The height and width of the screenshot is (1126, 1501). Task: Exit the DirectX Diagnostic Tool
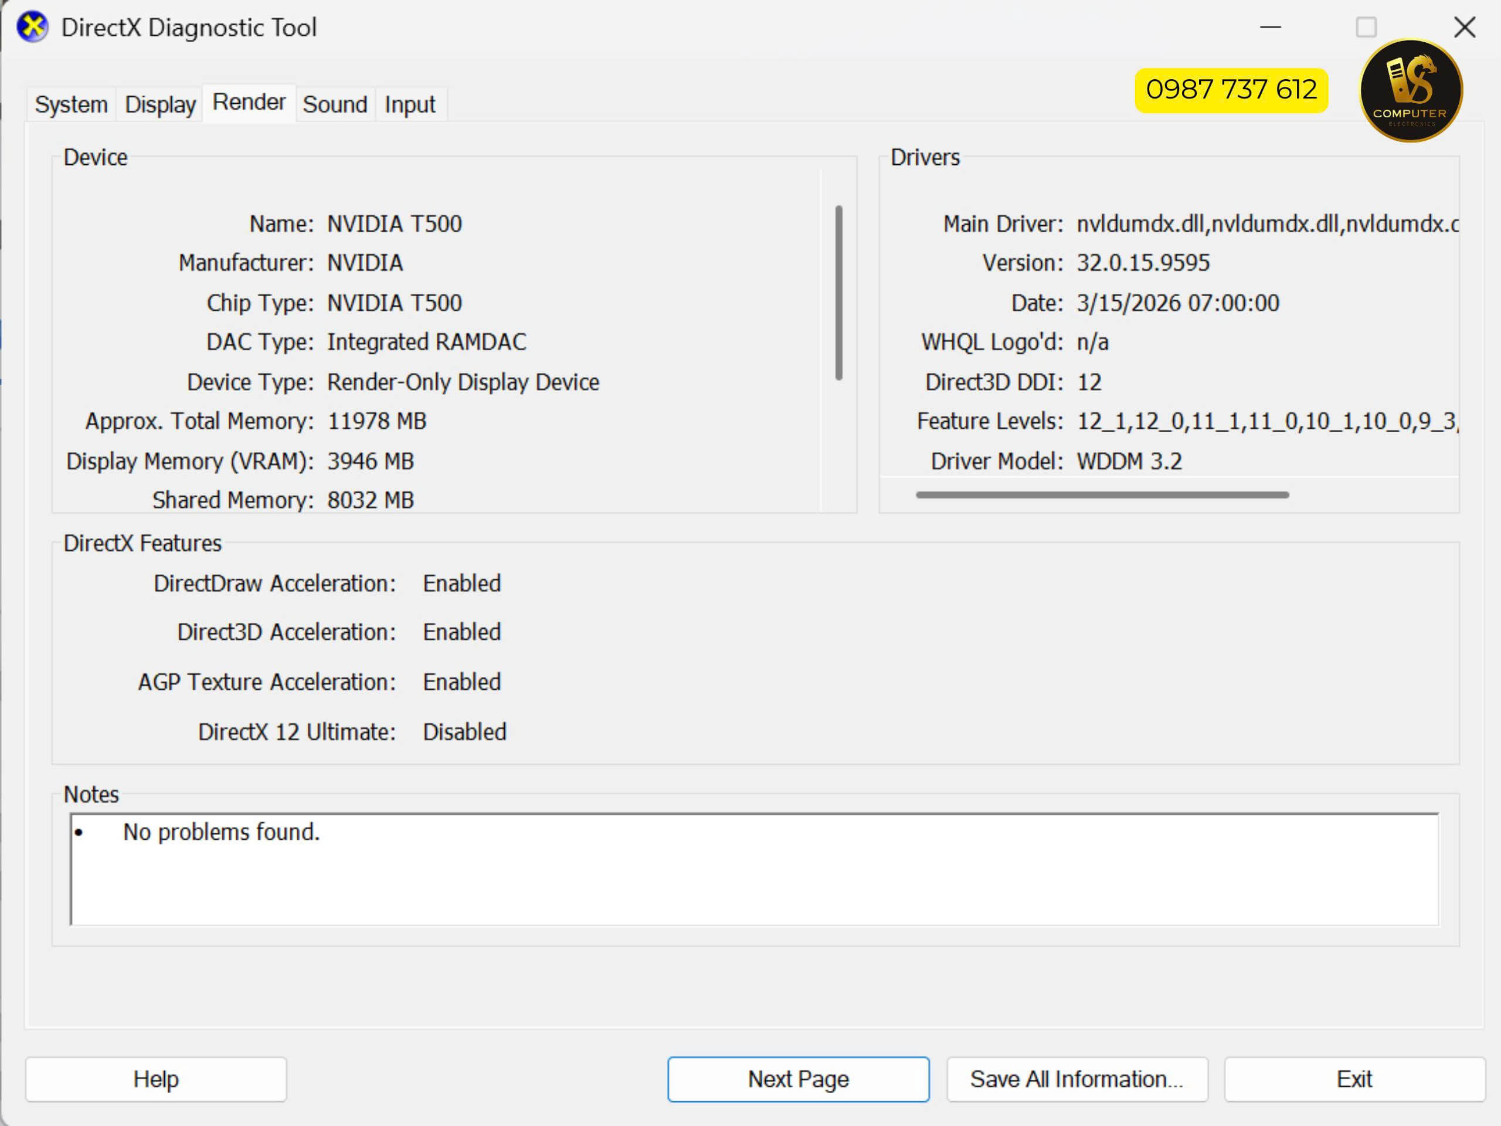[1354, 1078]
